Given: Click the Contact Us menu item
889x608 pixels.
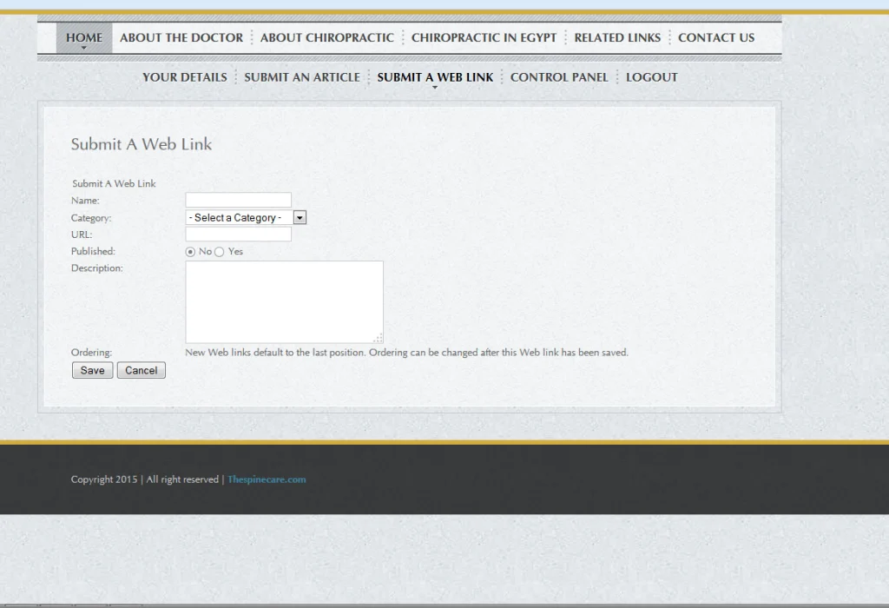Looking at the screenshot, I should (x=716, y=38).
